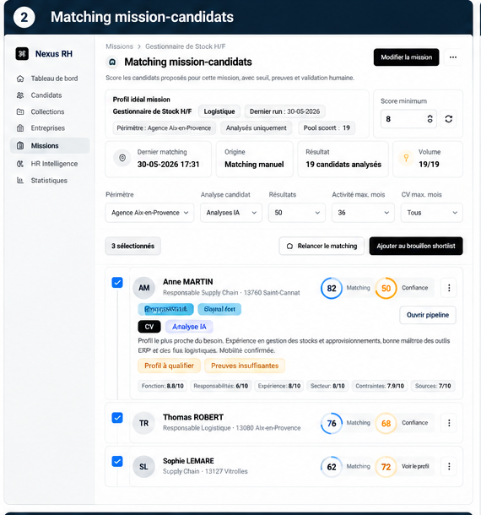Click the Analyse IA tag on Anne MARTIN
The width and height of the screenshot is (481, 515).
(189, 327)
